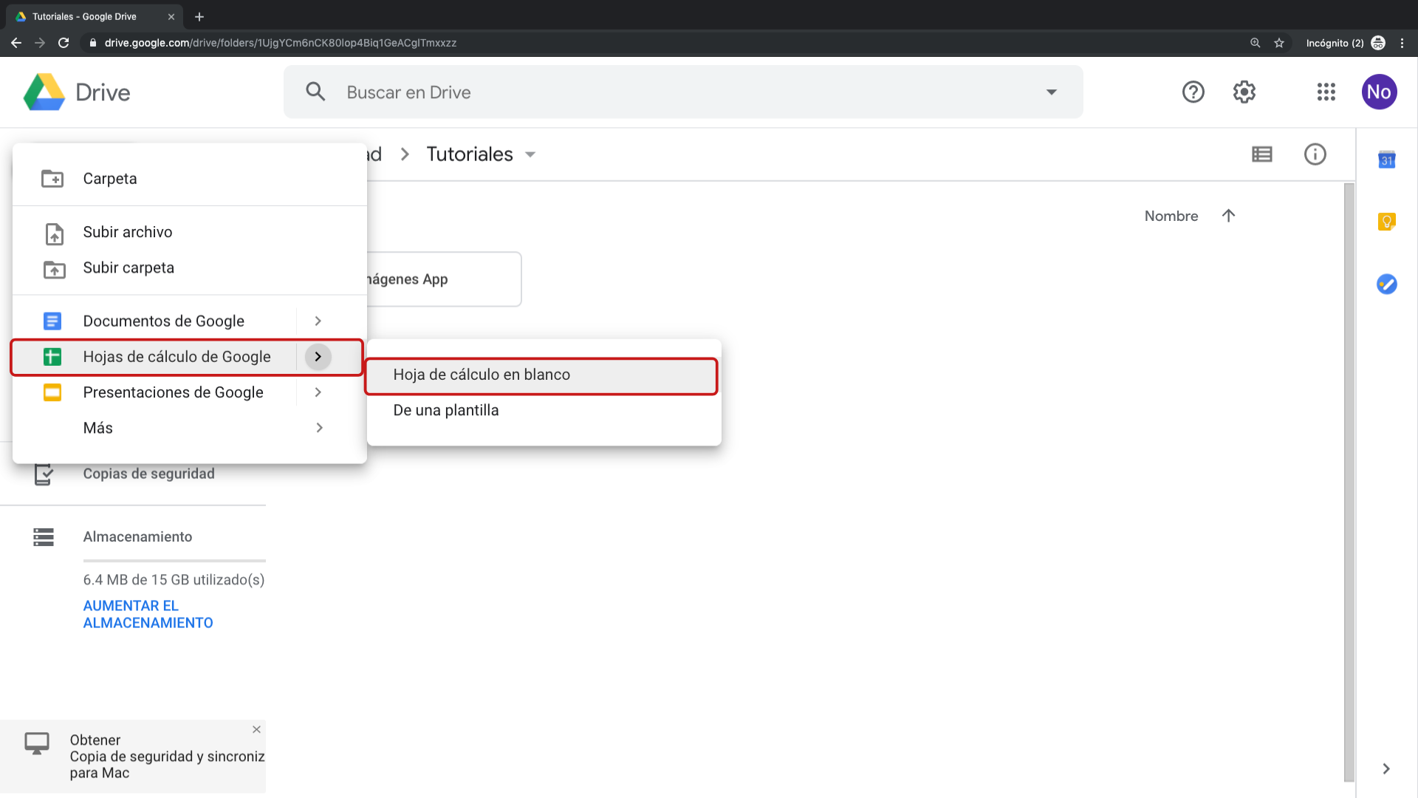Expand search options dropdown arrow

(x=1051, y=92)
